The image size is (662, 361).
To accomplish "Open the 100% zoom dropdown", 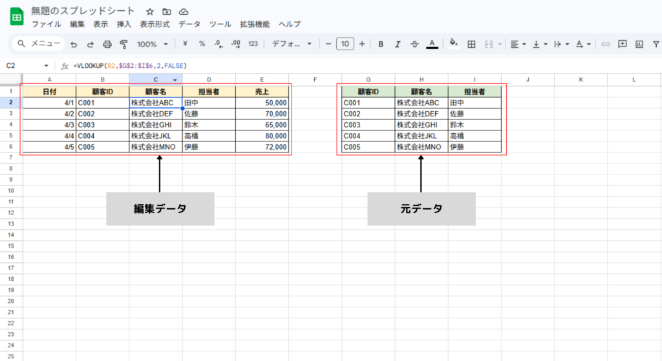I will pos(152,44).
